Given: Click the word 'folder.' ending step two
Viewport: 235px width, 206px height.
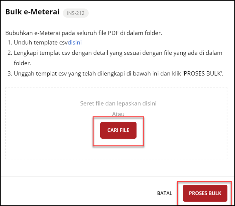Looking at the screenshot, I should [22, 63].
